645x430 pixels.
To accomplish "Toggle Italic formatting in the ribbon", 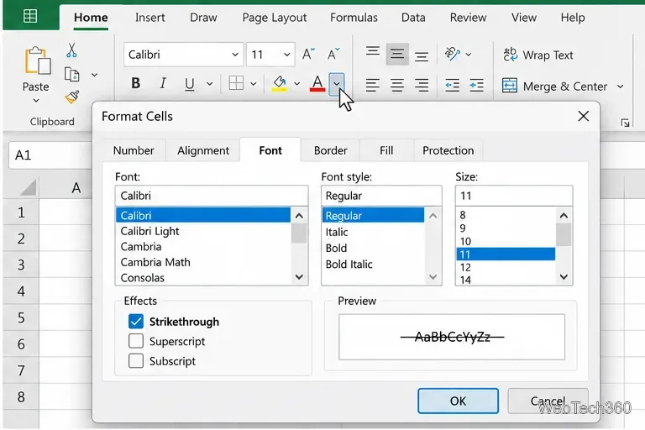I will (x=163, y=83).
